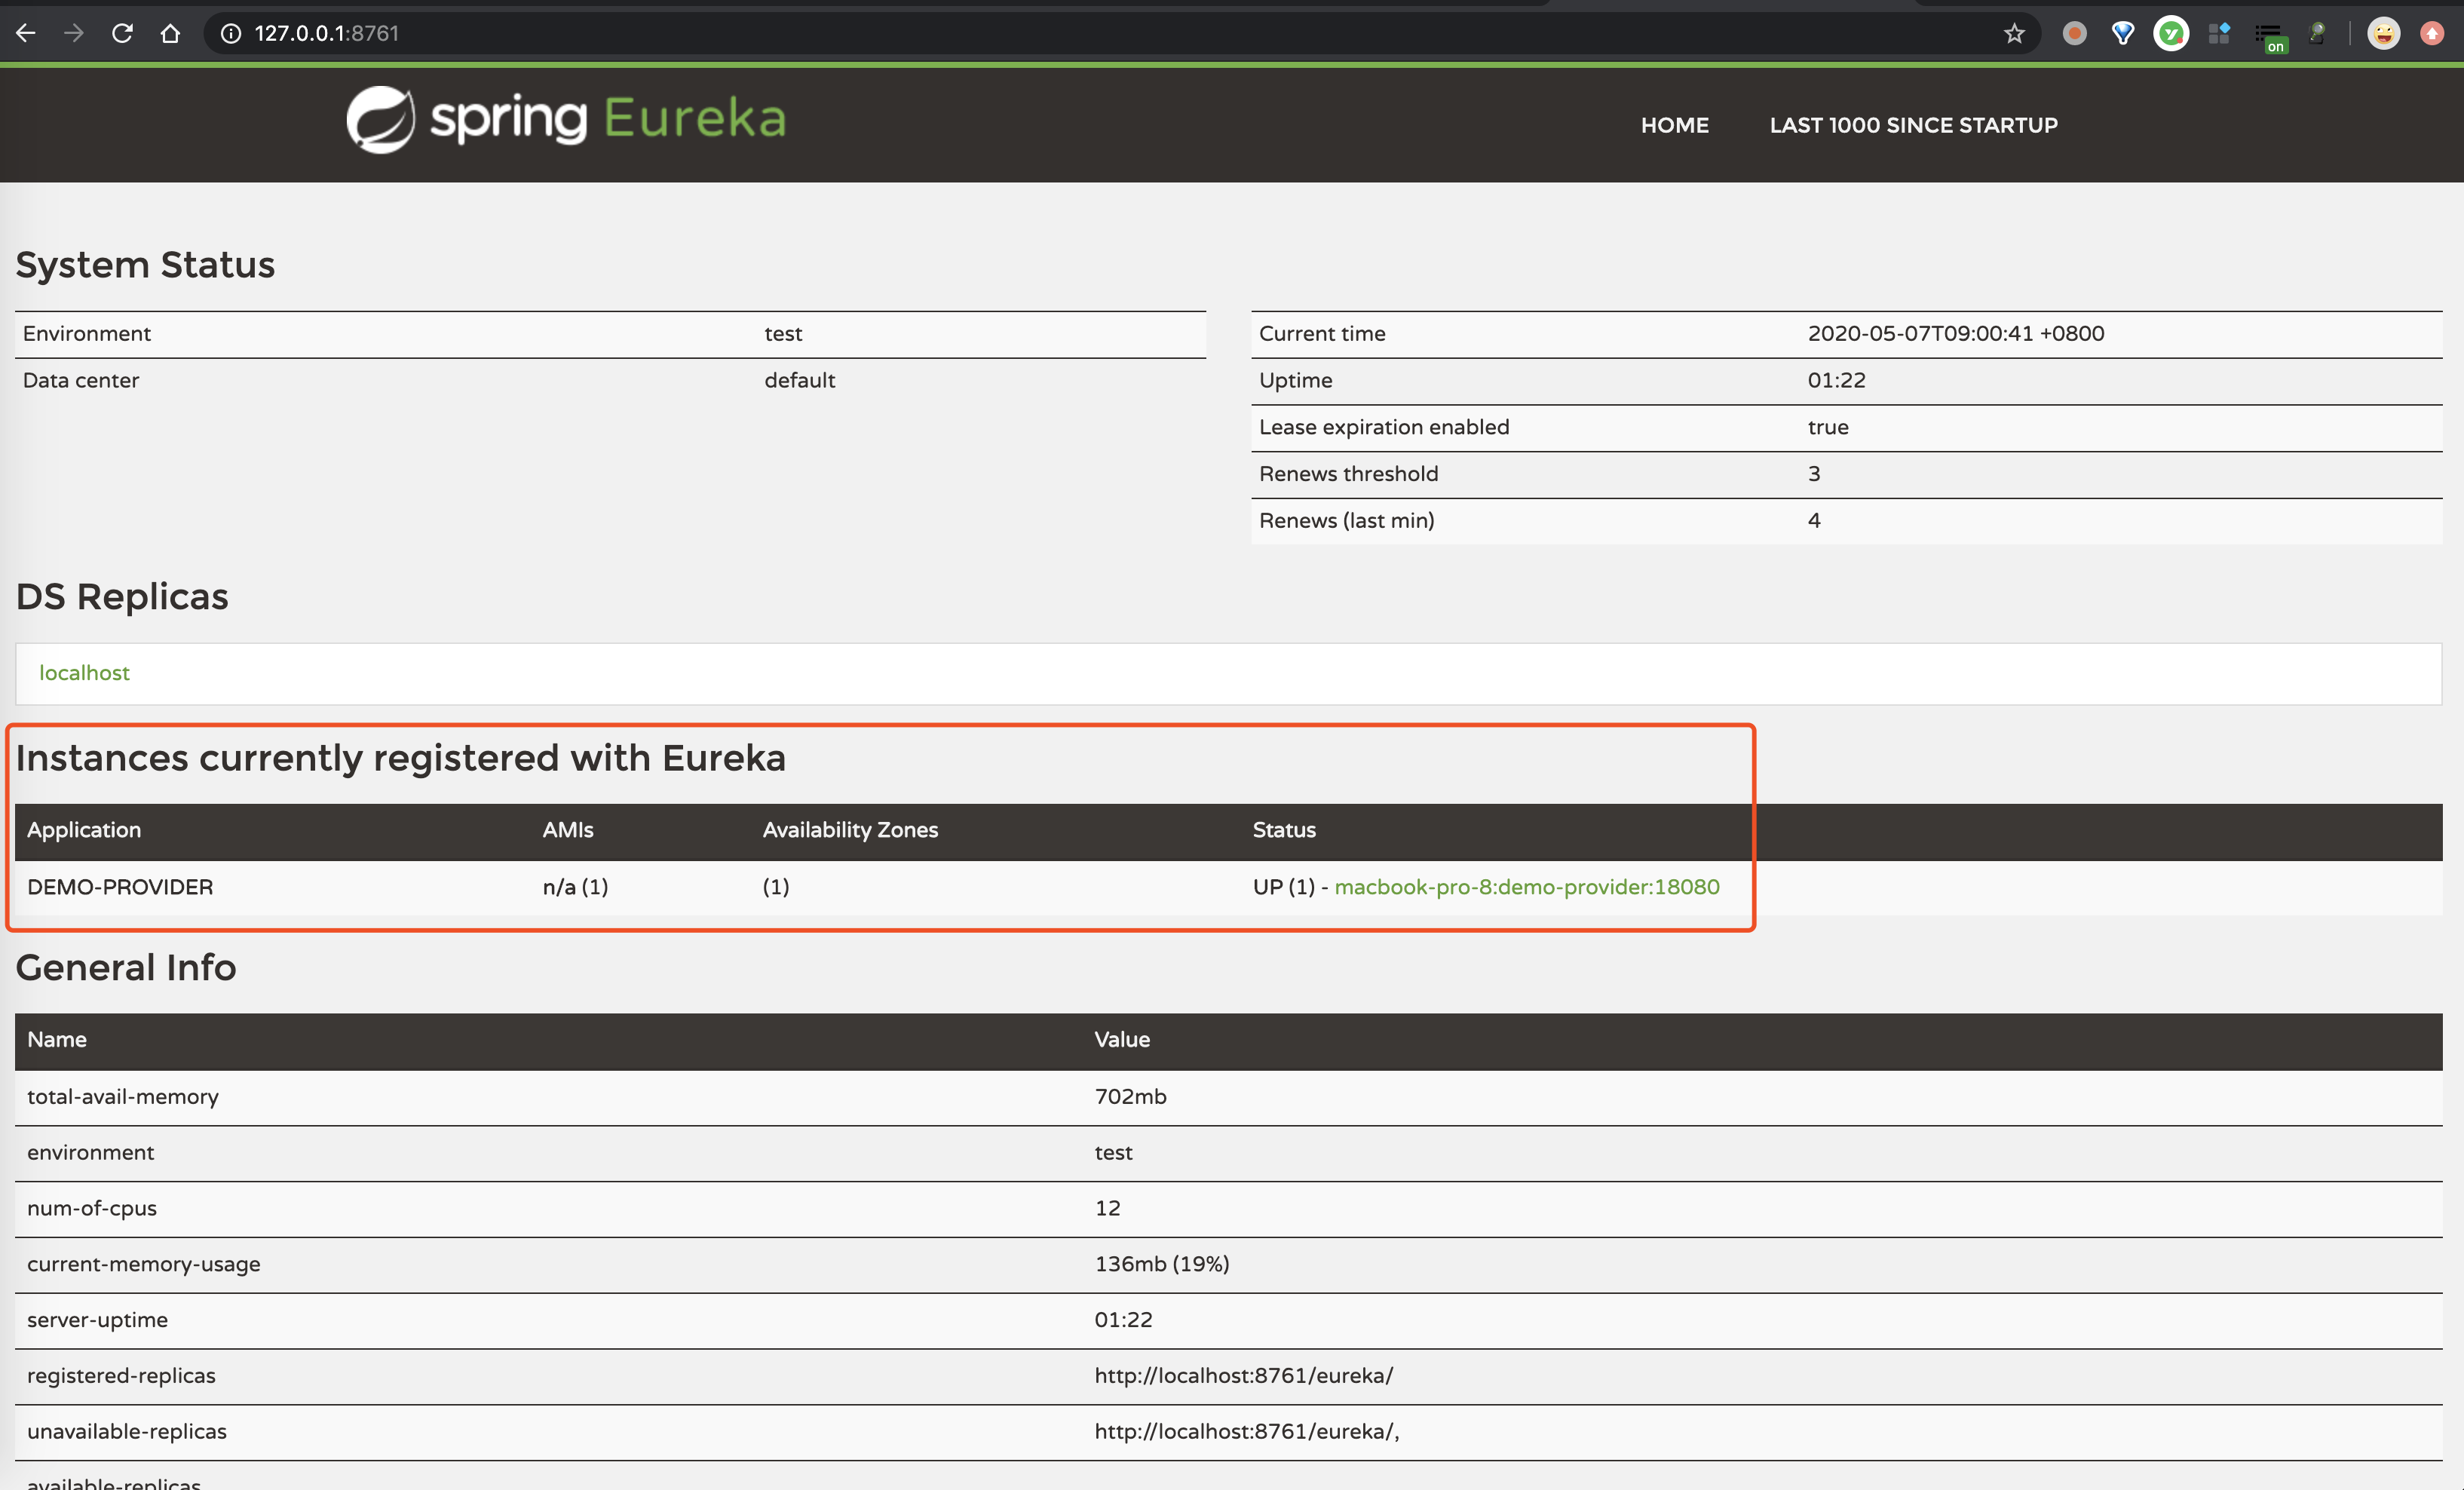
Task: Click the Eureka title text in header
Action: pyautogui.click(x=695, y=118)
